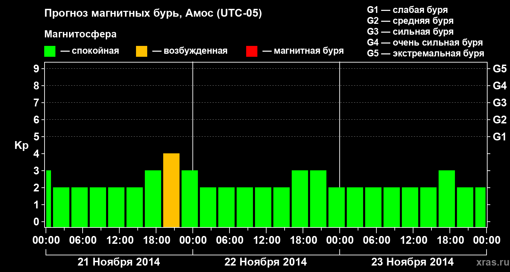Image resolution: width=510 pixels, height=272 pixels.
Task: Click the '18:00' tick label above 23 Ноября
Action: (x=450, y=240)
